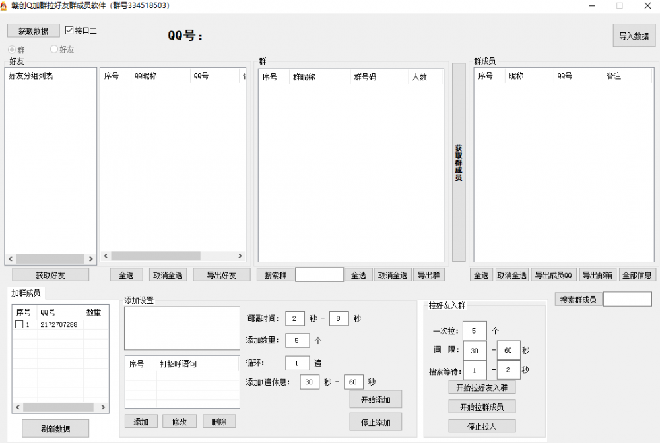Switch to the 加群成员 tab
660x443 pixels.
point(26,293)
